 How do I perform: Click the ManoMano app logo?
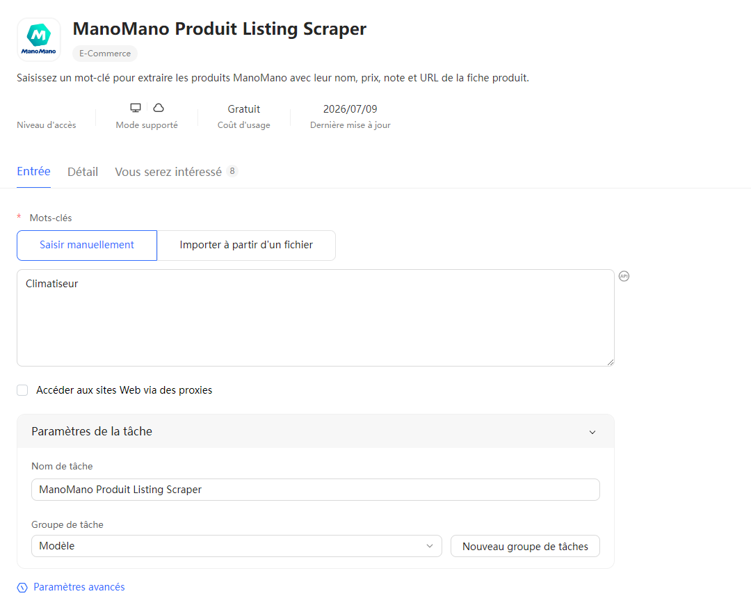pos(39,40)
